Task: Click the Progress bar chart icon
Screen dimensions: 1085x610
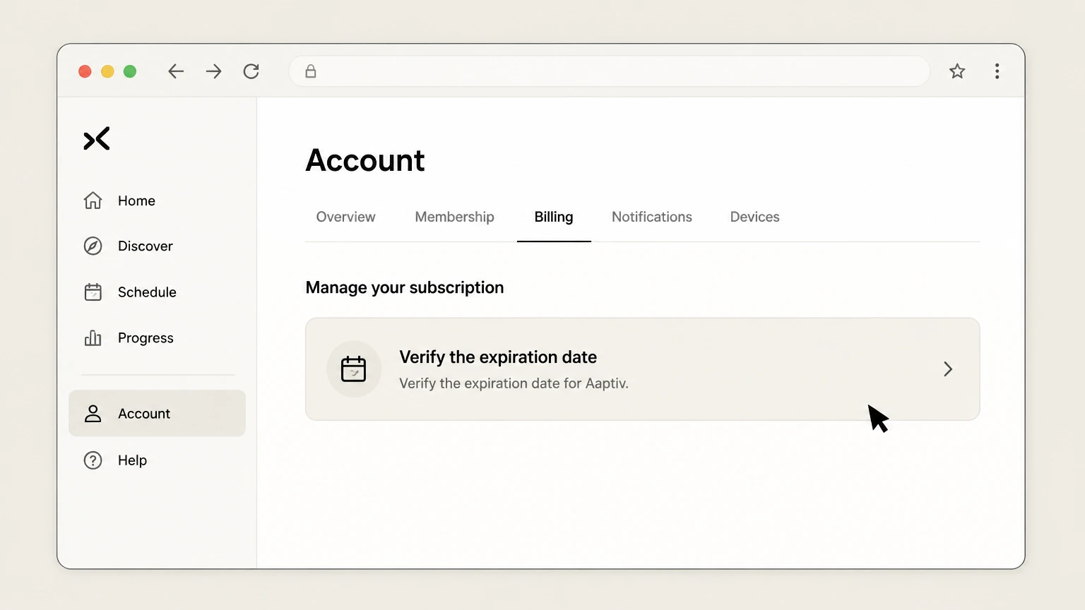Action: point(93,338)
